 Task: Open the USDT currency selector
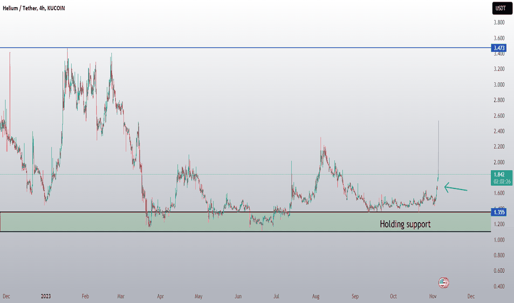tap(502, 8)
